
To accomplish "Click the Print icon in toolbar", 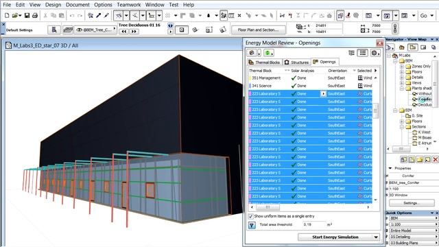I will 35,16.
